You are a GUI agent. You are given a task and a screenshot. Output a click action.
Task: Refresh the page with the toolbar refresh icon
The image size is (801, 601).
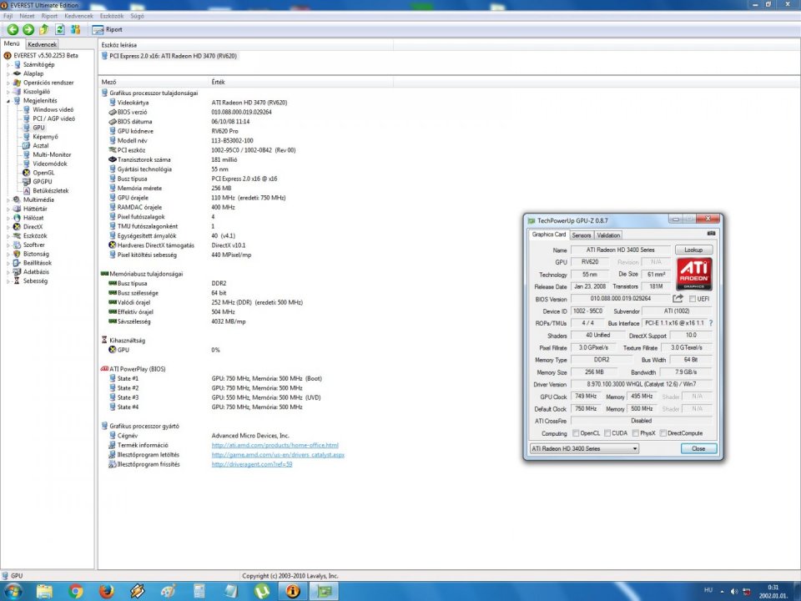60,30
